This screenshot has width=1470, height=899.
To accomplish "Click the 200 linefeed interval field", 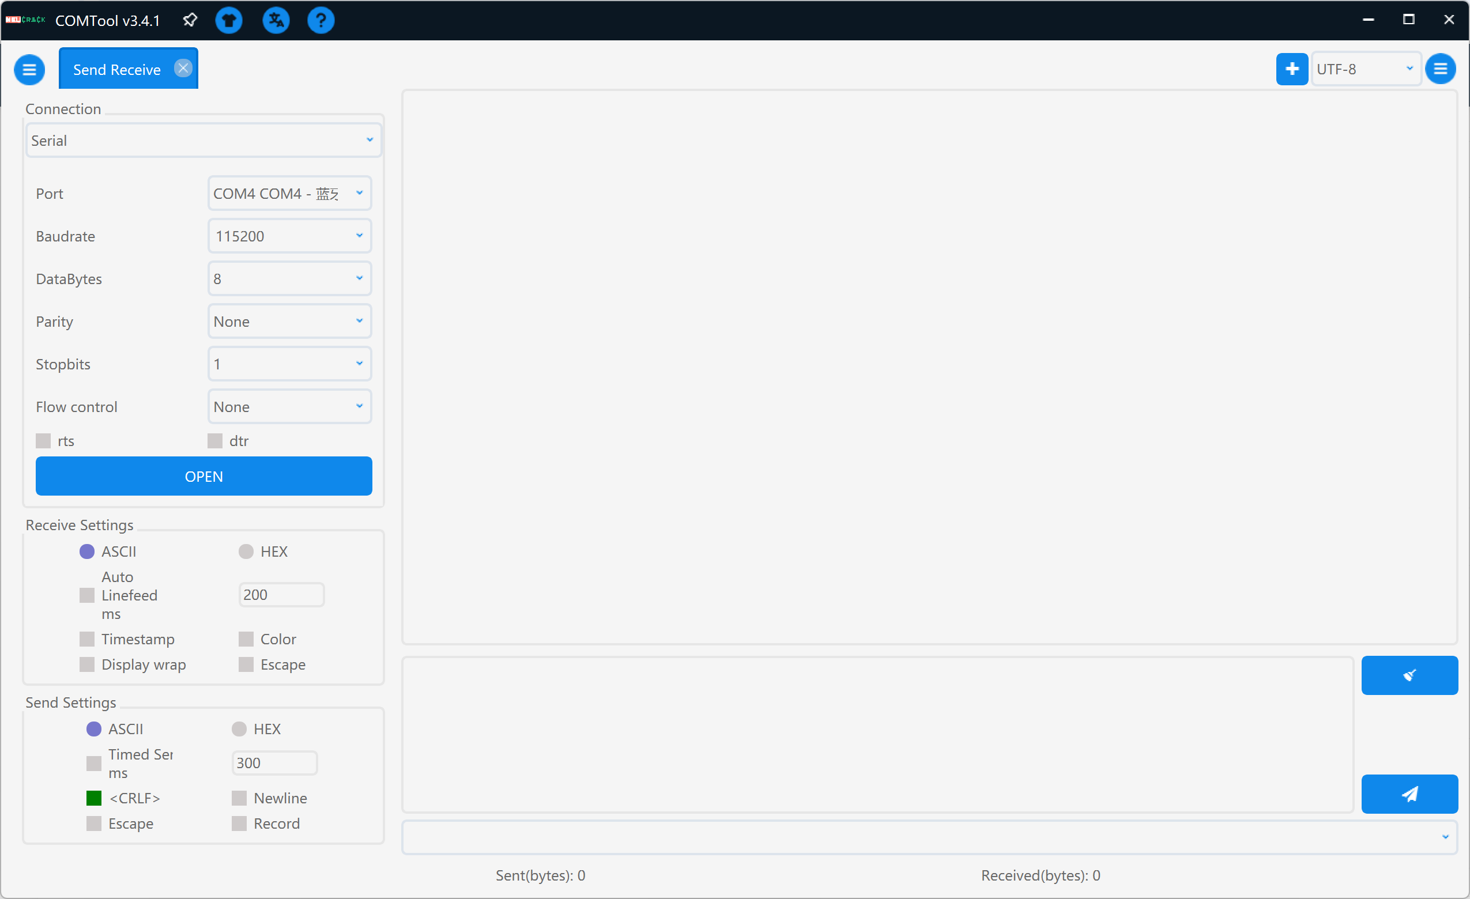I will (x=281, y=594).
